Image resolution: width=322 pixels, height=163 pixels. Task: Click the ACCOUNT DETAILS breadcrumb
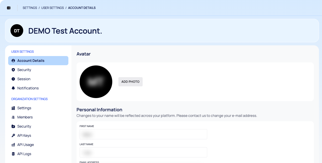[x=82, y=8]
